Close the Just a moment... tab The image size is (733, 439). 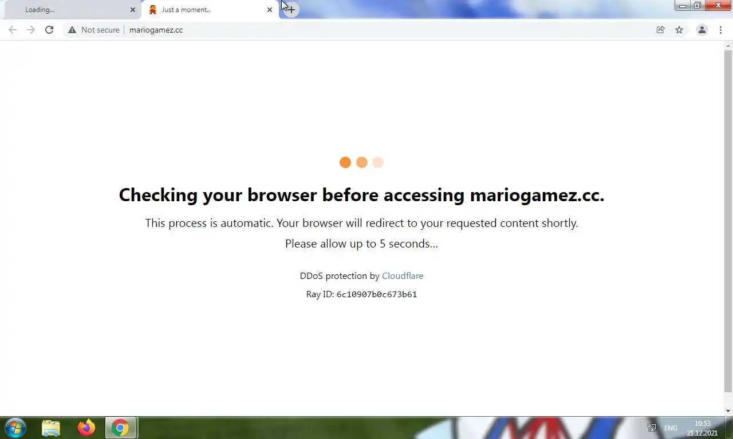pos(270,10)
